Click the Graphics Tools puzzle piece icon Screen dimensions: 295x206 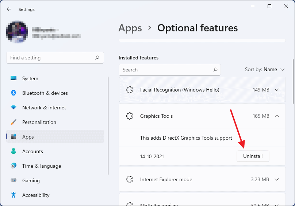click(x=130, y=116)
